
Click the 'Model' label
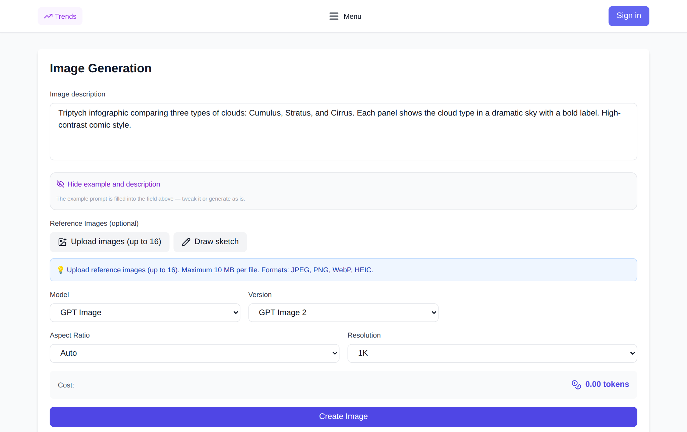pos(59,295)
